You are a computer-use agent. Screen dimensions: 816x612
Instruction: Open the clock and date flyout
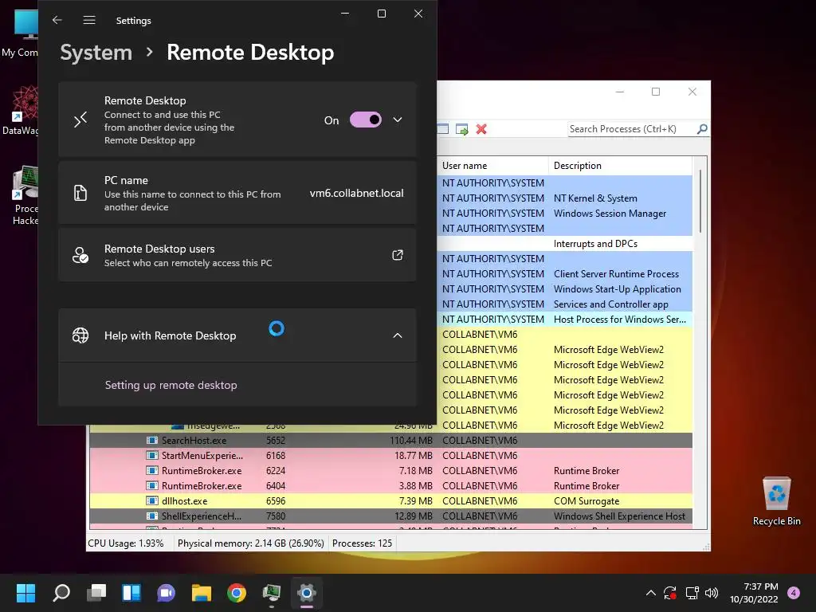tap(755, 593)
